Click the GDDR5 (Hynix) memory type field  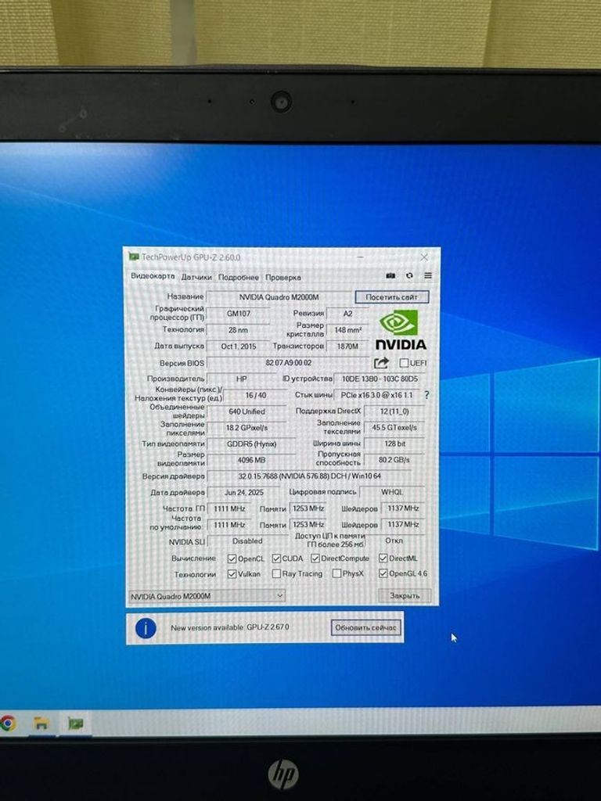tap(251, 444)
